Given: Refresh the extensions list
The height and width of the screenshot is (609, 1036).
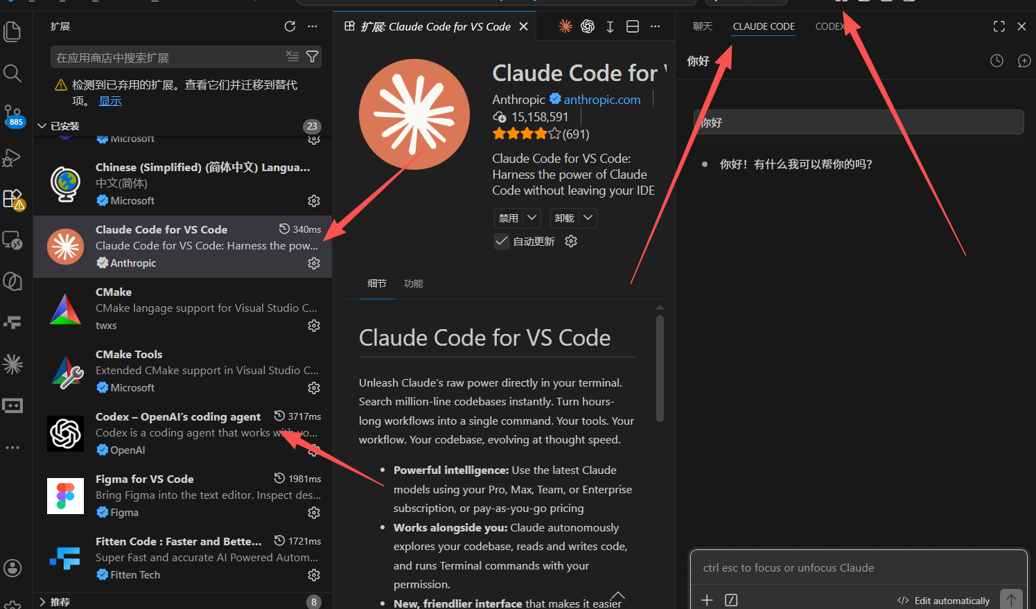Looking at the screenshot, I should pyautogui.click(x=290, y=26).
